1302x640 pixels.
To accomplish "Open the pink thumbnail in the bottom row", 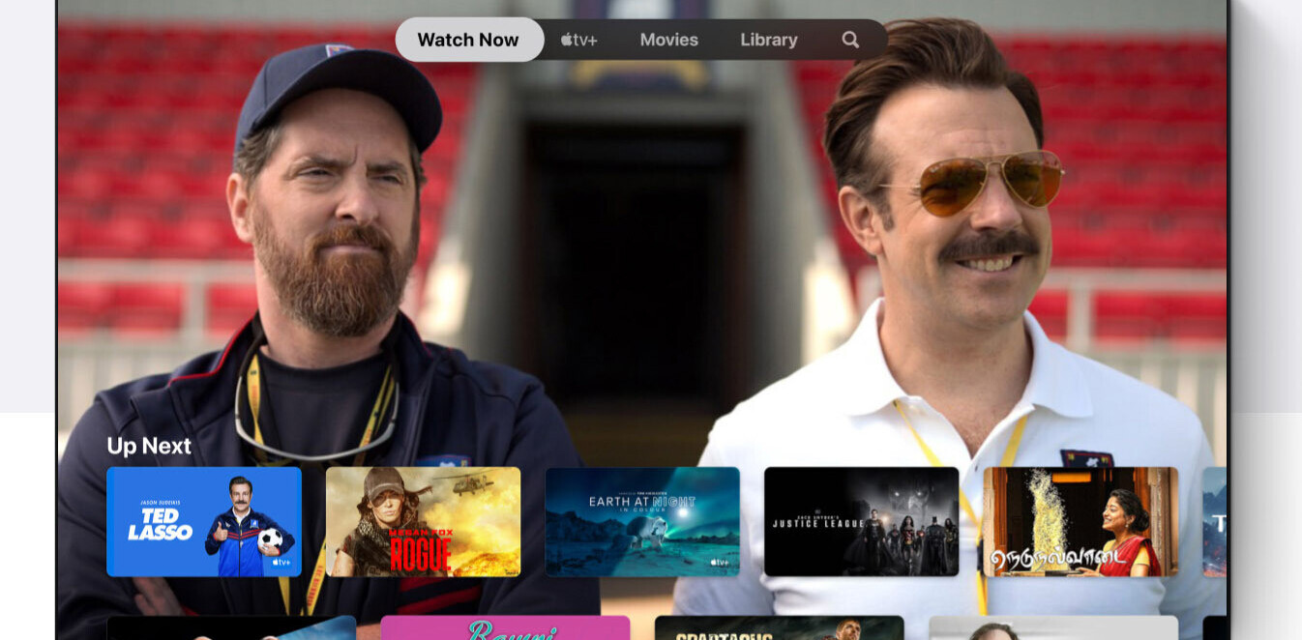I will 505,628.
